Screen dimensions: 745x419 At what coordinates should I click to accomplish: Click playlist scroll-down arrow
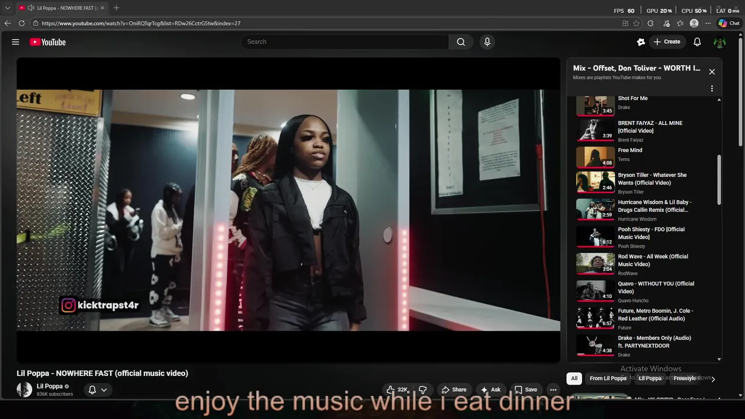coord(719,359)
